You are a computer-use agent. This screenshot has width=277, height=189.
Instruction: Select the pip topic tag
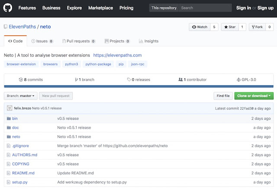click(x=121, y=64)
